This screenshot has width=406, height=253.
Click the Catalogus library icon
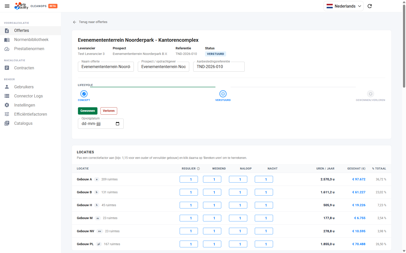coord(7,123)
